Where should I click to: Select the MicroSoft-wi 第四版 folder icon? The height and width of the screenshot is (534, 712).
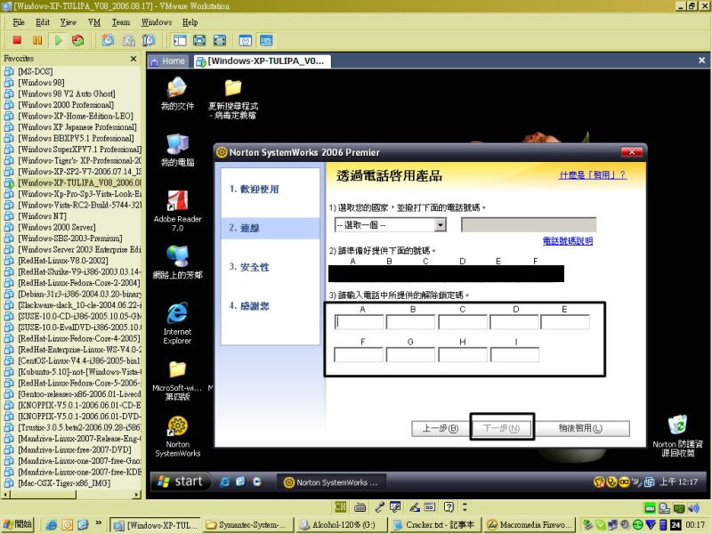click(x=177, y=381)
